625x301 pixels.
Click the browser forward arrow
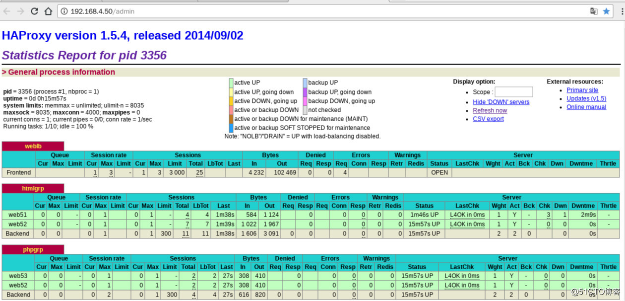[x=20, y=11]
